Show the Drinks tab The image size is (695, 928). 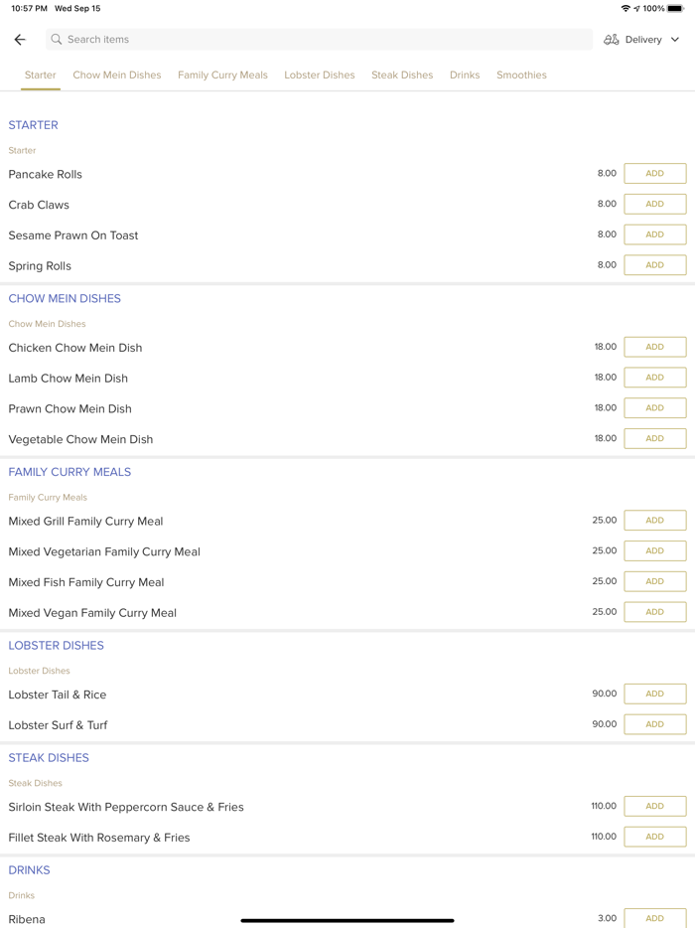pos(465,76)
